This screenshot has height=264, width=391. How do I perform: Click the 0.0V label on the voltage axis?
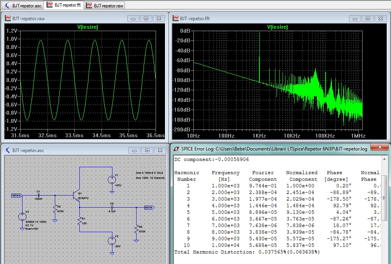12,80
